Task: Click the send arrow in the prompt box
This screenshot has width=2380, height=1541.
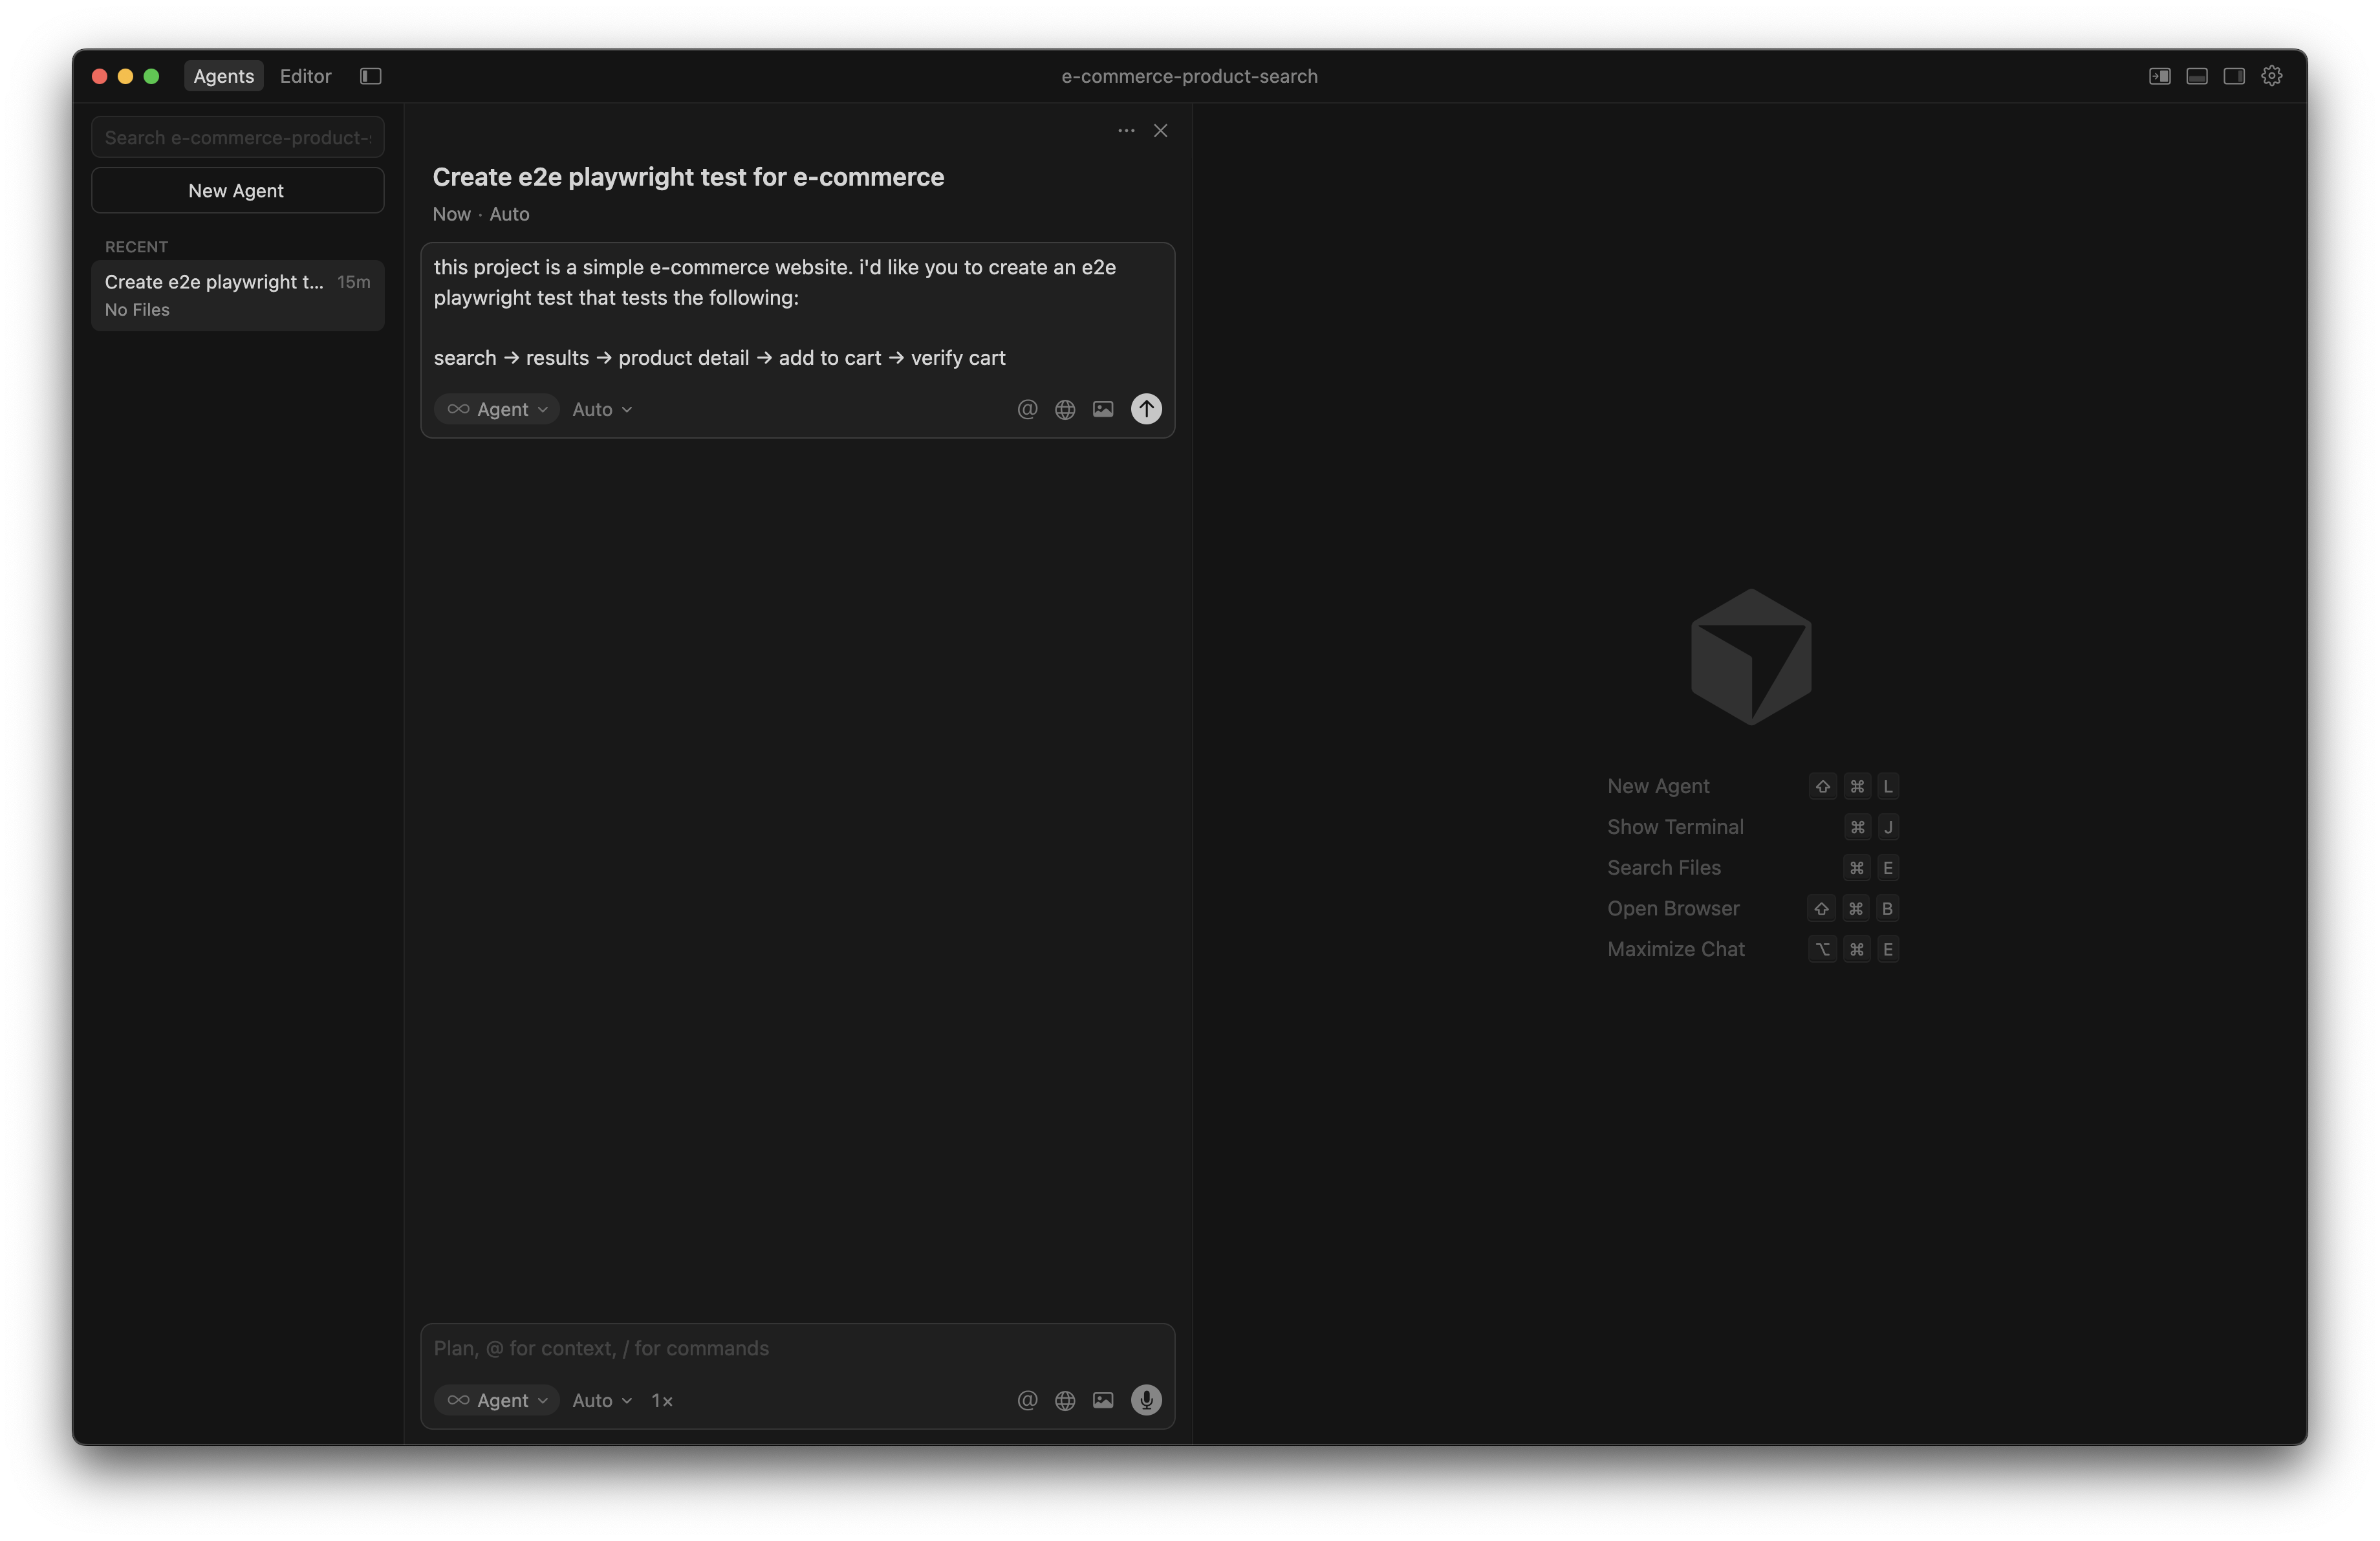Action: (x=1146, y=409)
